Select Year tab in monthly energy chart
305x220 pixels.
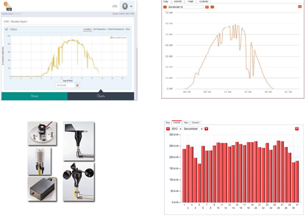(x=186, y=122)
